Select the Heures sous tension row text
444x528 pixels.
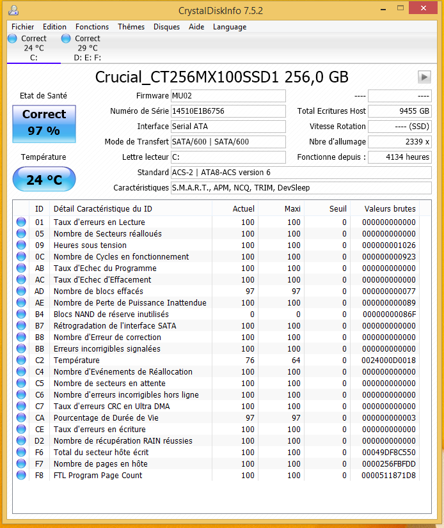(x=90, y=245)
